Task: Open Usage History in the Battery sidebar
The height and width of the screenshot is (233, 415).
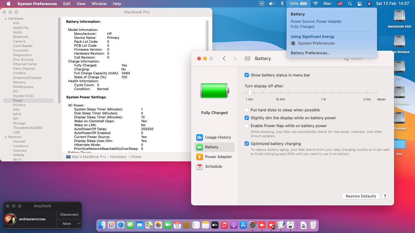Action: click(x=214, y=137)
